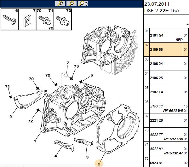Click the D8F 2 22E 15A reference
This screenshot has width=189, height=167.
pos(162,11)
